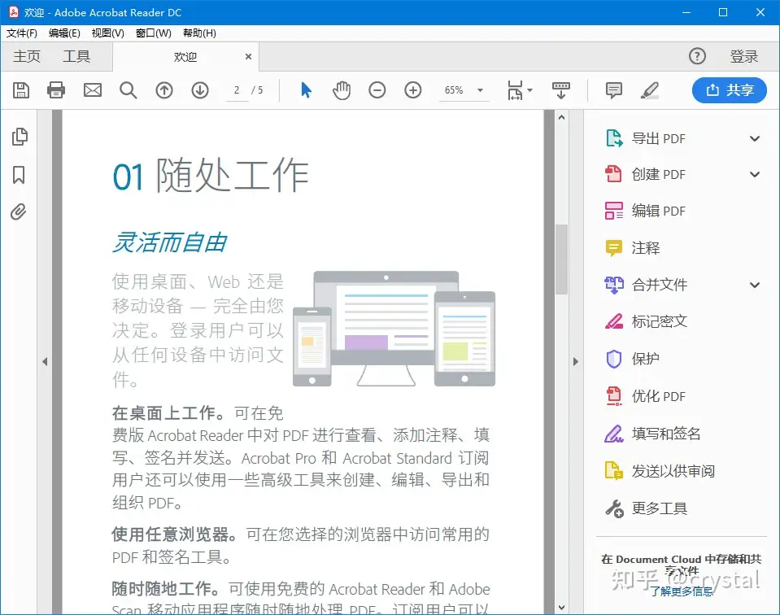The height and width of the screenshot is (615, 780).
Task: Click the blue 共享 share button
Action: pos(729,90)
